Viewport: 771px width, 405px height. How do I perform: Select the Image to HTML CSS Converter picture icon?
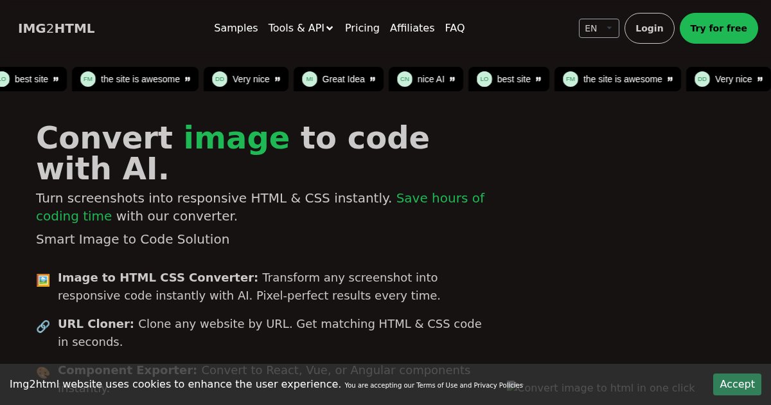point(42,280)
